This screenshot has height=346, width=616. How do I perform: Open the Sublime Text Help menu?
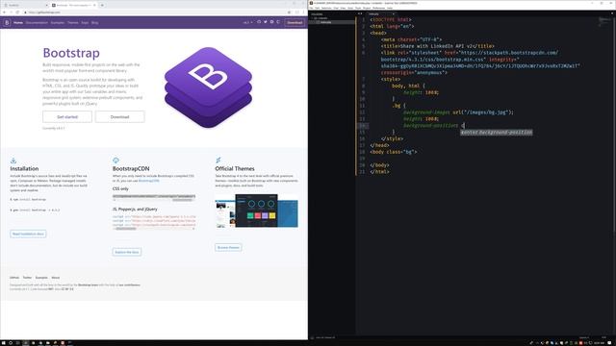point(390,8)
